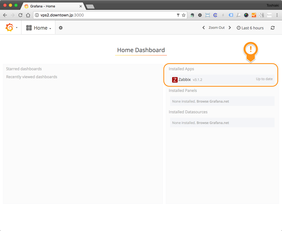Open the round color wheel extension
The height and width of the screenshot is (231, 282).
246,15
